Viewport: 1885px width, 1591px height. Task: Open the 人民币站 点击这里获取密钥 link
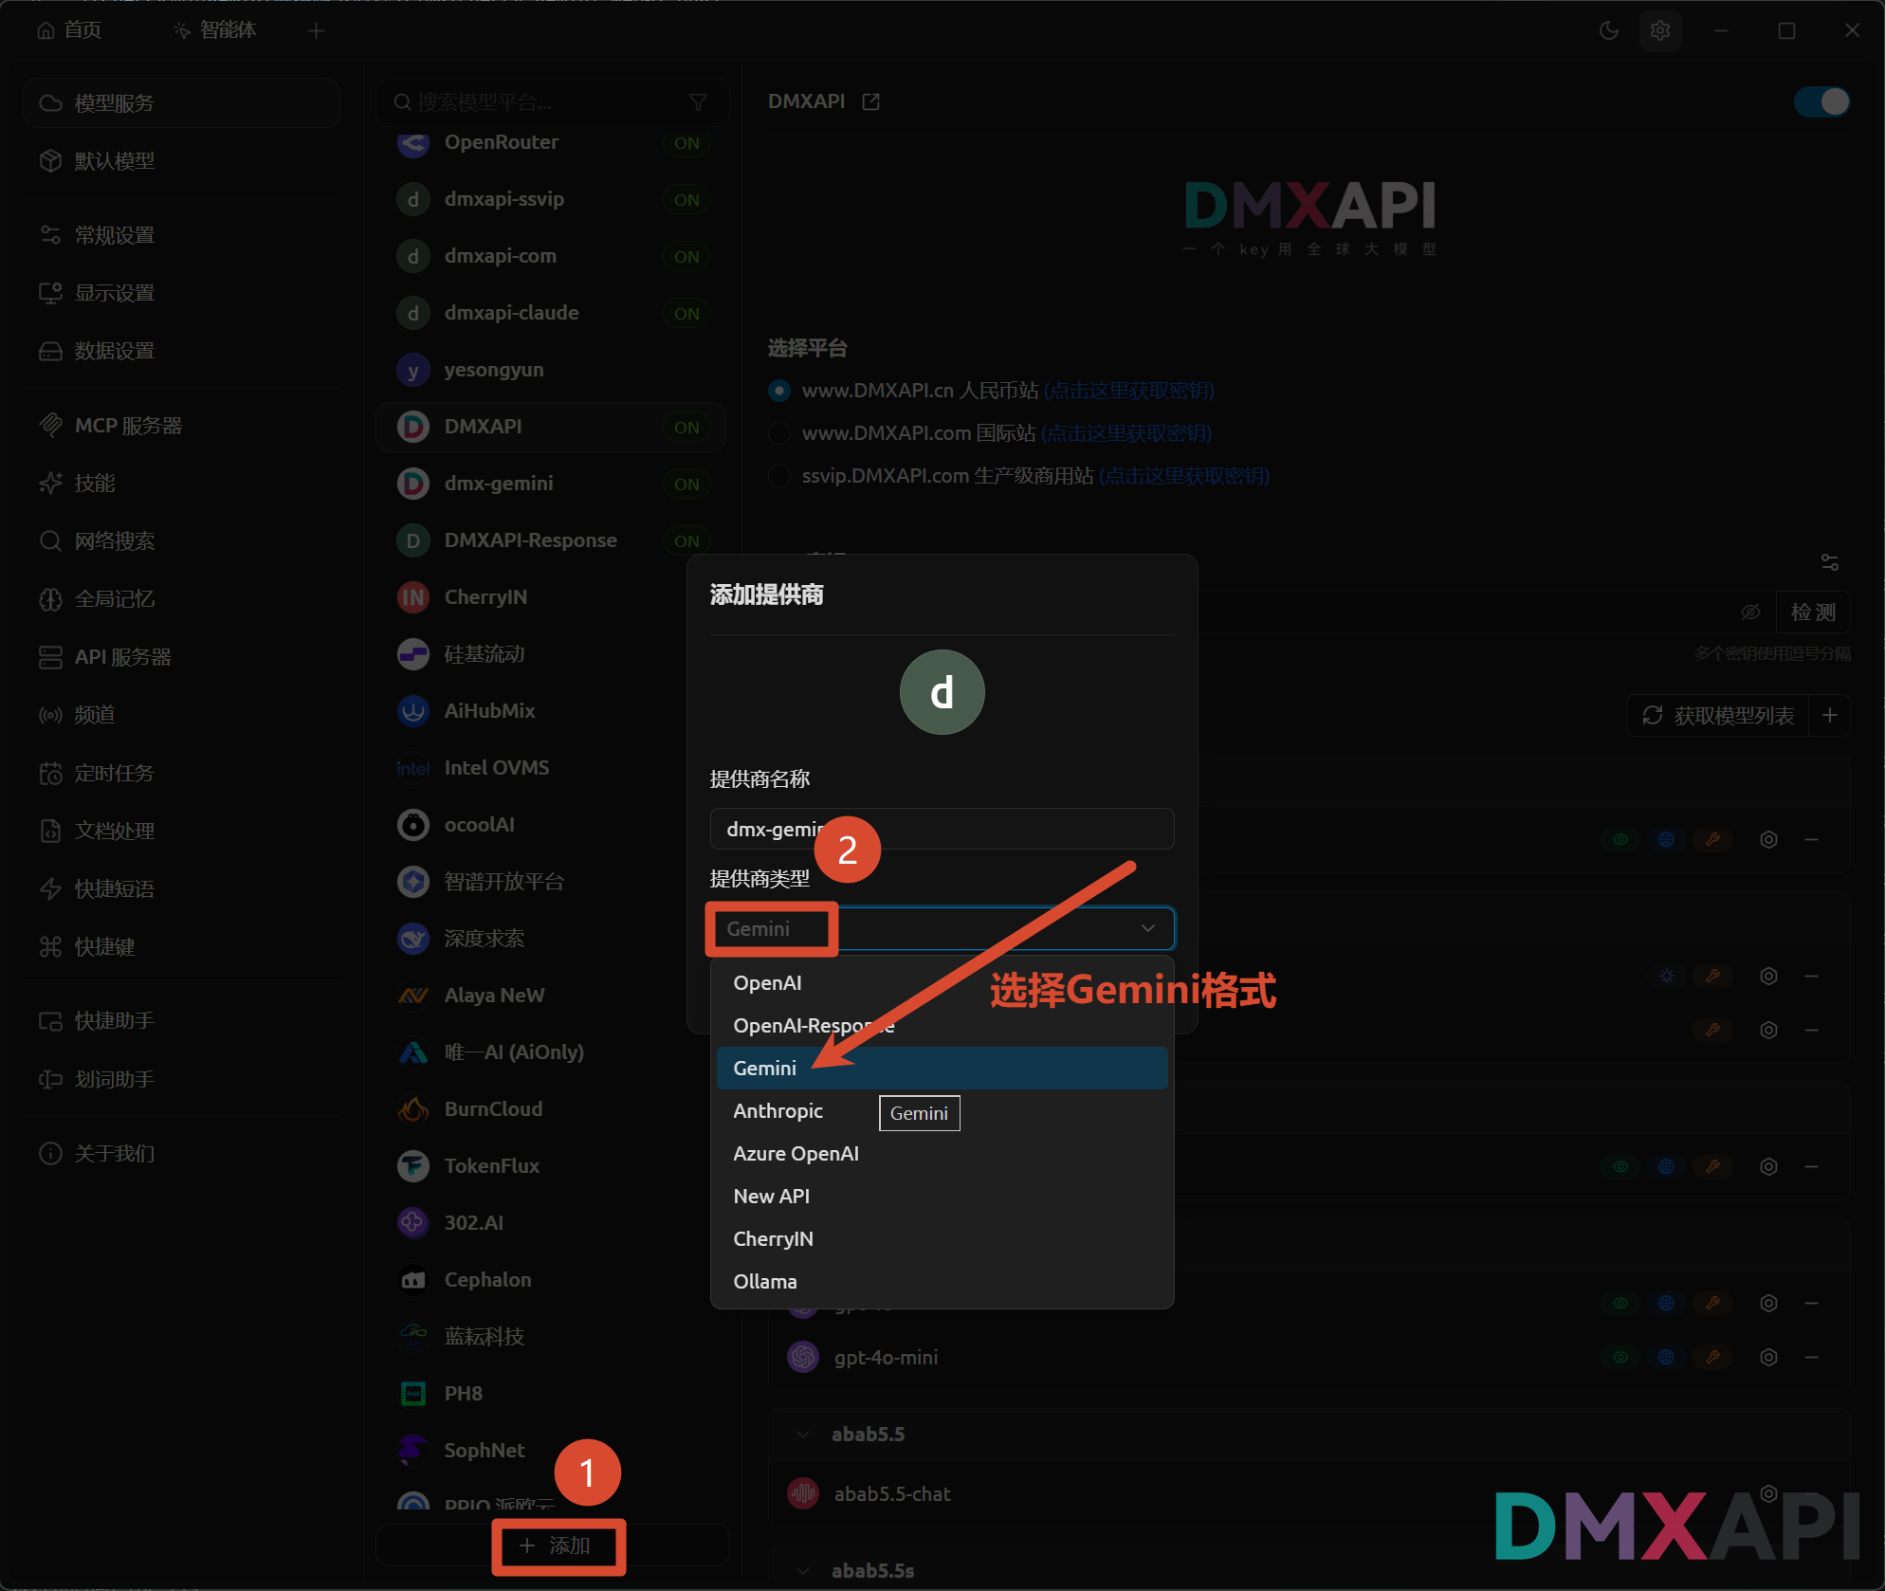pos(1128,391)
